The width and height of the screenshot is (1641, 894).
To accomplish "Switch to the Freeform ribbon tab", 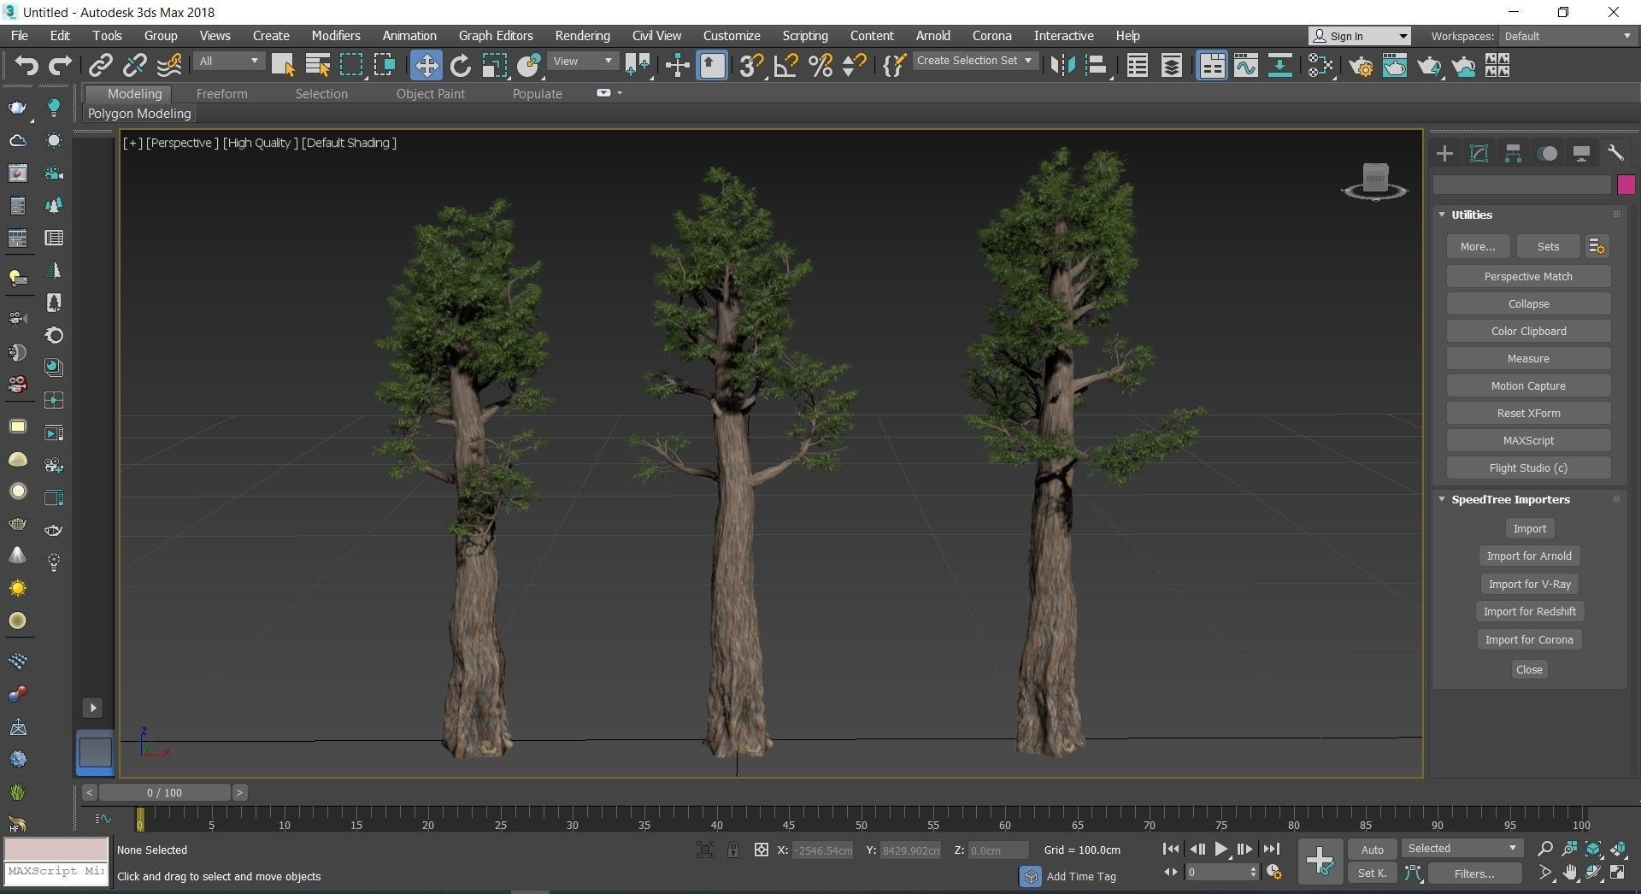I will [x=221, y=94].
